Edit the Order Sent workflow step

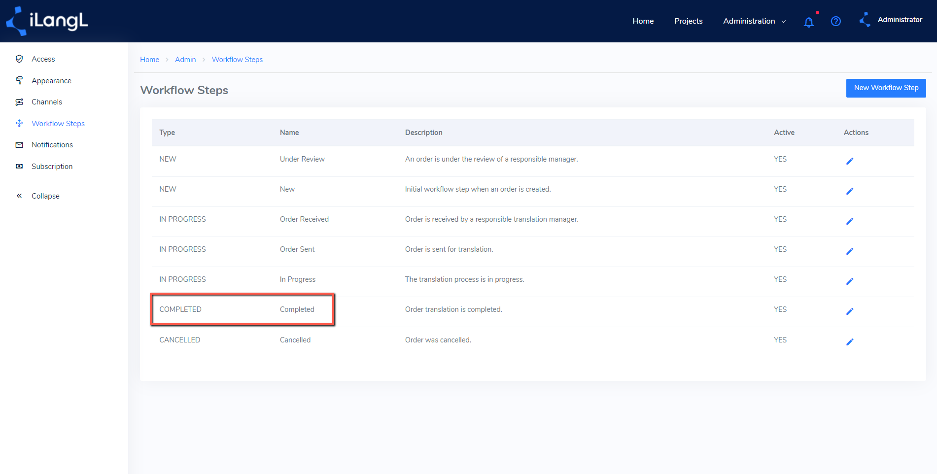(850, 251)
